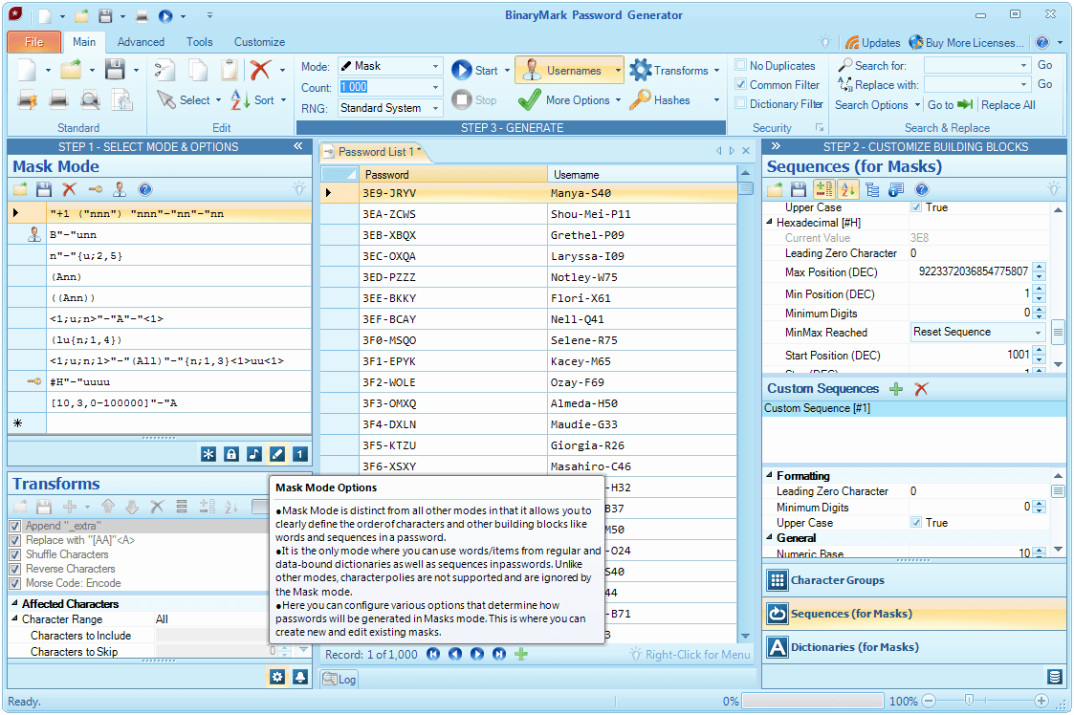Click the key icon in Mask Mode toolbar
Screen dimensions: 1074x715
pyautogui.click(x=96, y=189)
